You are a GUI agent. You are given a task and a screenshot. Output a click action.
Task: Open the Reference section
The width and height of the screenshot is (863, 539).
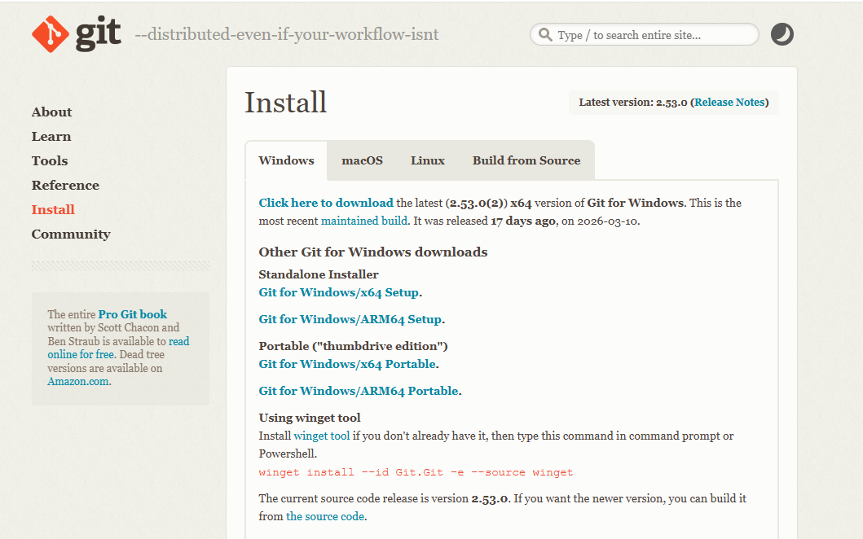(65, 186)
